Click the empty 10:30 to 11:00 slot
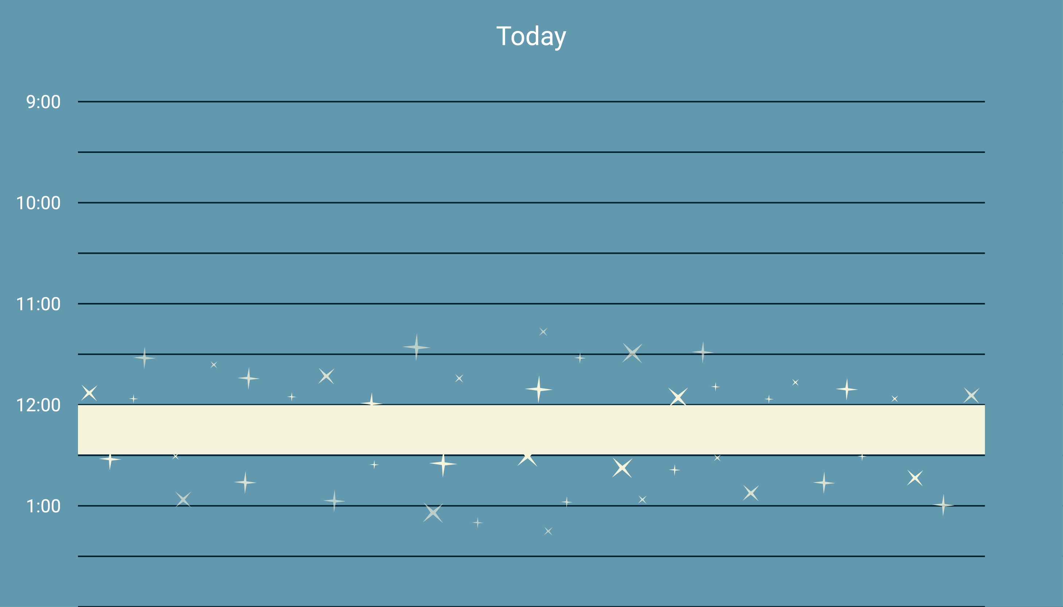1063x607 pixels. pos(531,279)
